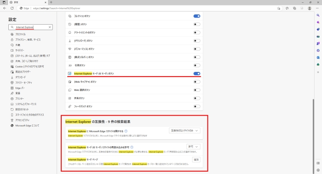Open the アクセシビリティ settings section
The image size is (322, 174).
coord(22,120)
